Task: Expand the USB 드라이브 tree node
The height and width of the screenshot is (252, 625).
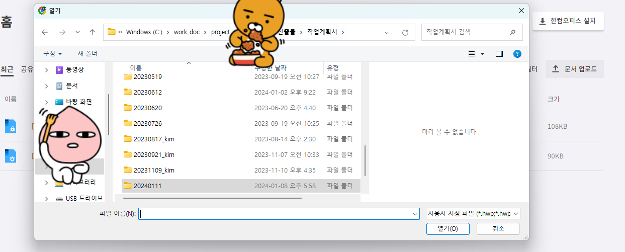Action: pyautogui.click(x=46, y=198)
